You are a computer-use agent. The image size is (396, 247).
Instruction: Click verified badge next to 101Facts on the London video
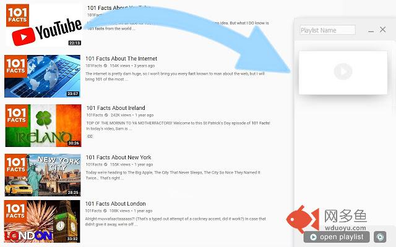coord(105,211)
